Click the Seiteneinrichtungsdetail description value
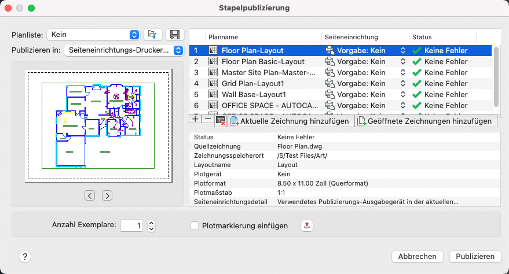509x274 pixels. coord(368,202)
